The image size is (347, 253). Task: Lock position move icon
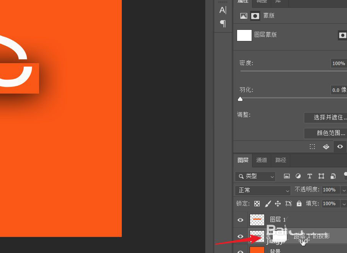pyautogui.click(x=278, y=204)
